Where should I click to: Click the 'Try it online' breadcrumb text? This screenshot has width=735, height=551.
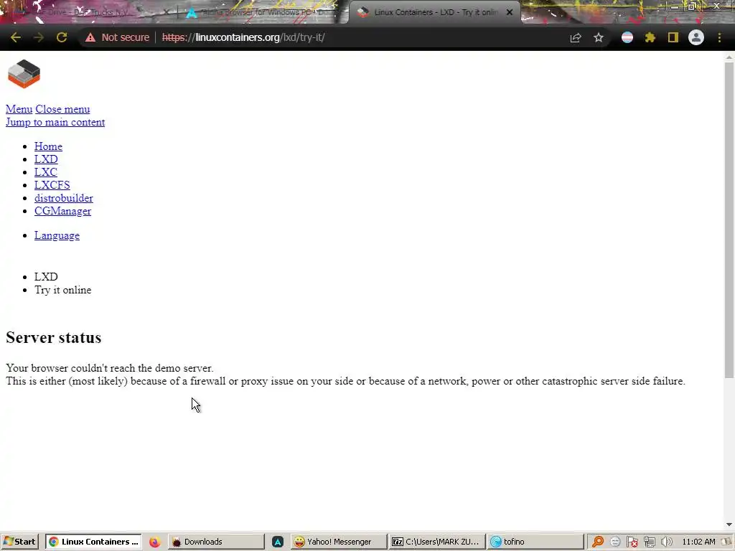[63, 290]
